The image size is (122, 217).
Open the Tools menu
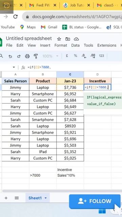[88, 45]
